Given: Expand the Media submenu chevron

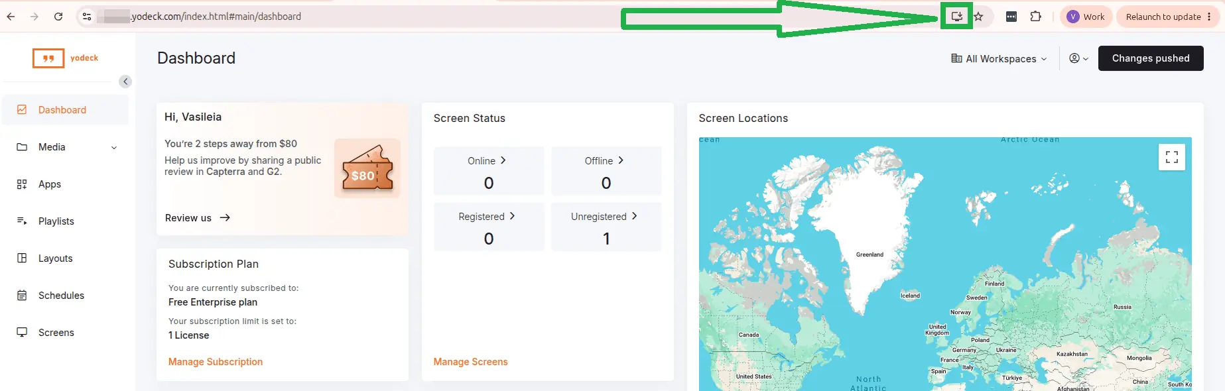Looking at the screenshot, I should [x=114, y=148].
